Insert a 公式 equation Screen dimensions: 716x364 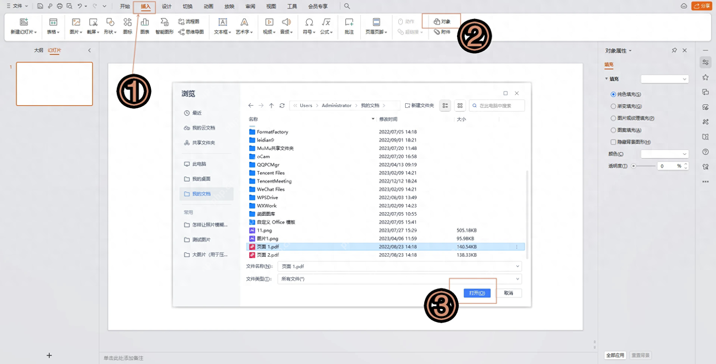pyautogui.click(x=326, y=26)
